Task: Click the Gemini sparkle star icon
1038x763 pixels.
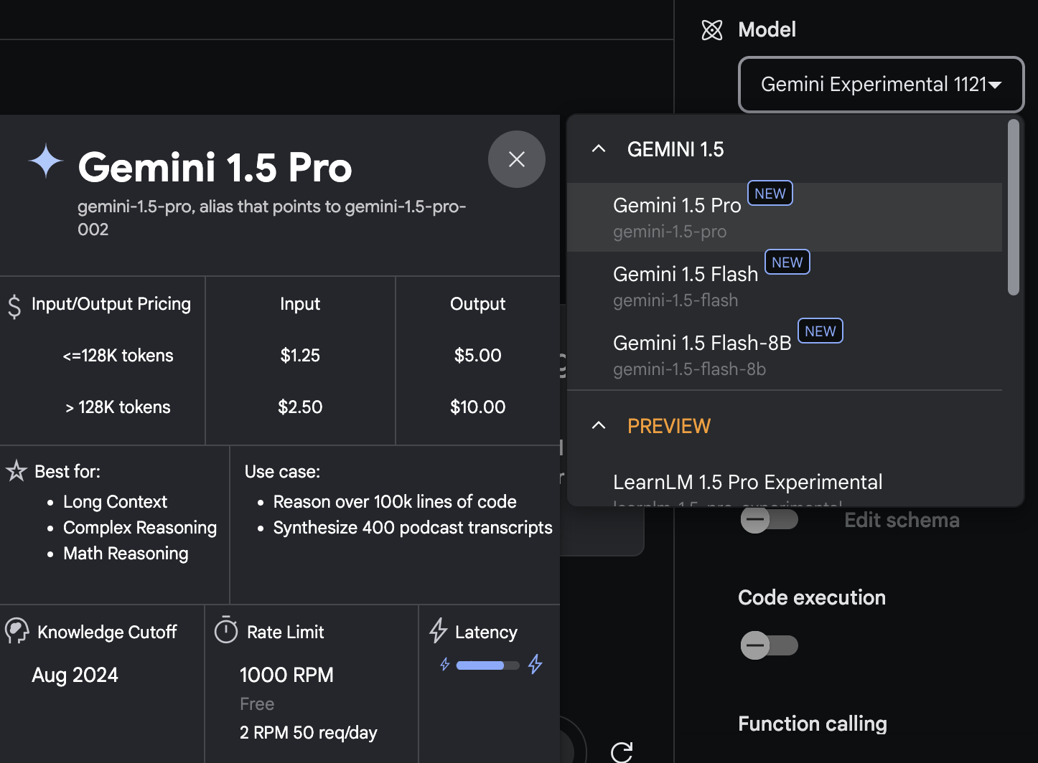Action: point(46,161)
